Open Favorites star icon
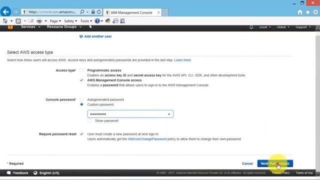 (x=308, y=12)
